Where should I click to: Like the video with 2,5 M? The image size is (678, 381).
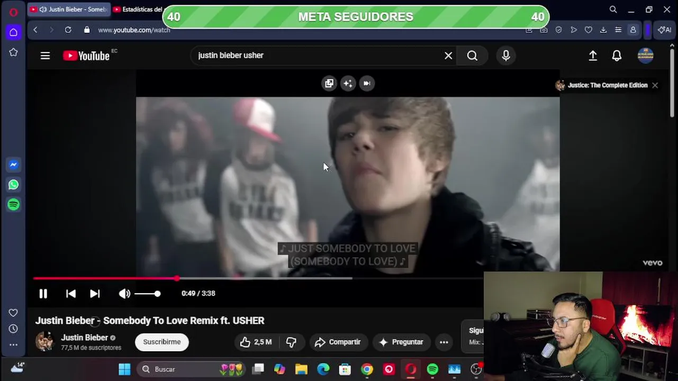pyautogui.click(x=256, y=342)
